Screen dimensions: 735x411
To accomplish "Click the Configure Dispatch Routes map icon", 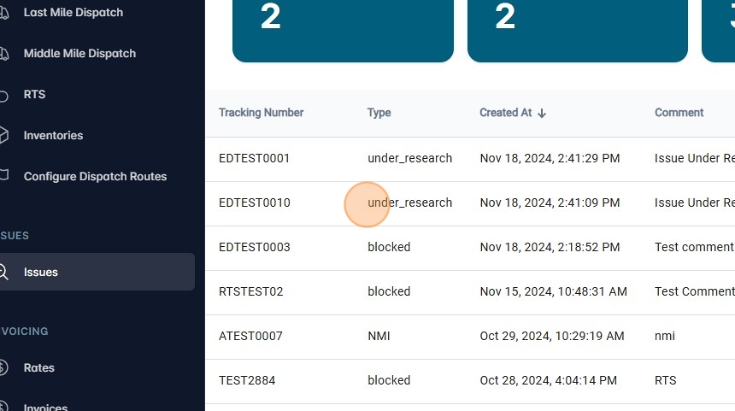I will tap(3, 177).
